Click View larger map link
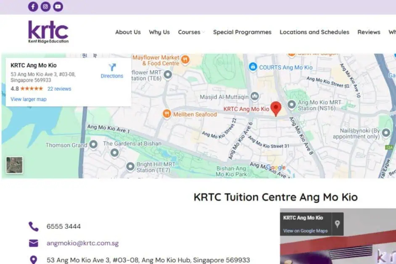 29,99
